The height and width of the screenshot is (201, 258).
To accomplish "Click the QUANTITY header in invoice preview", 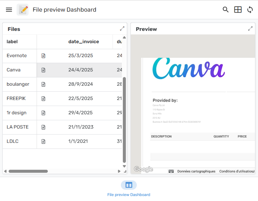I will click(221, 137).
